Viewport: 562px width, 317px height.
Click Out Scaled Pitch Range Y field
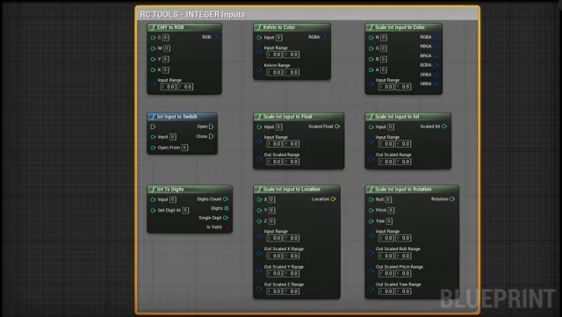403,274
